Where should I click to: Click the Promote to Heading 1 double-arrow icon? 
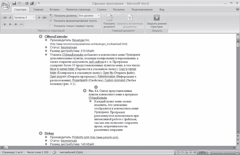(5, 17)
